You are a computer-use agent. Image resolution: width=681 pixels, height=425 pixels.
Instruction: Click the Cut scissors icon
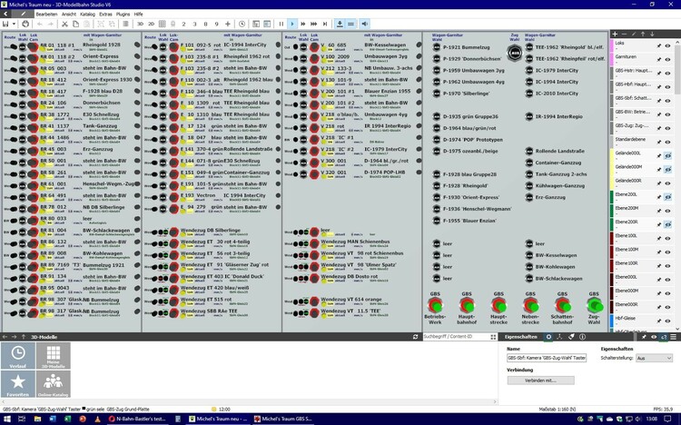point(64,24)
